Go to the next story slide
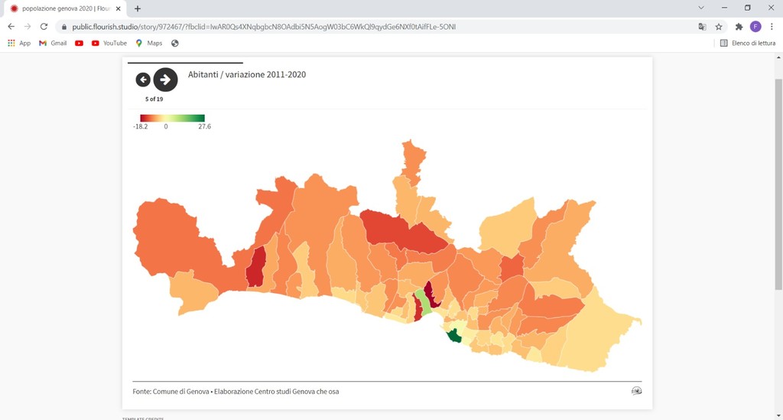 pyautogui.click(x=165, y=80)
